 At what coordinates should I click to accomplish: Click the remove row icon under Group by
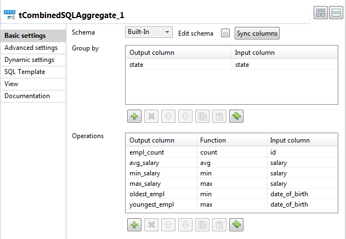click(151, 116)
